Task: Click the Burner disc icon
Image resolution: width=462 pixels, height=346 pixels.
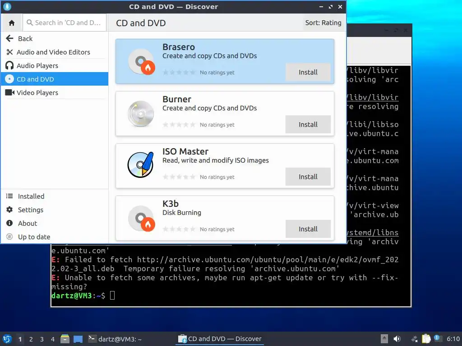Action: click(141, 114)
